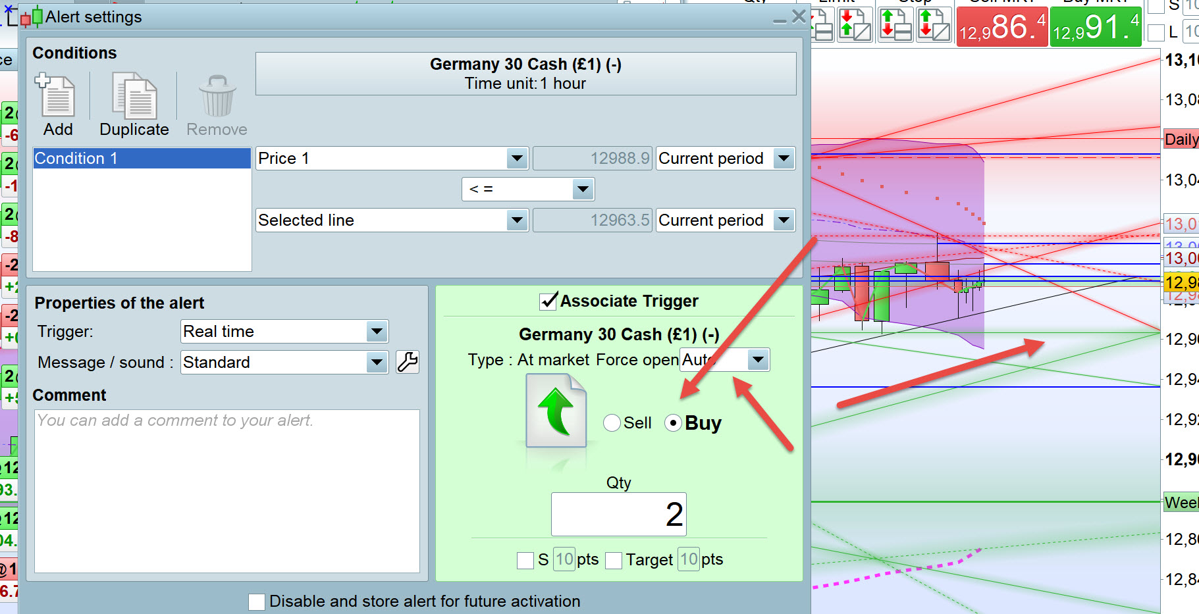
Task: Add a new alert condition
Action: click(x=57, y=105)
